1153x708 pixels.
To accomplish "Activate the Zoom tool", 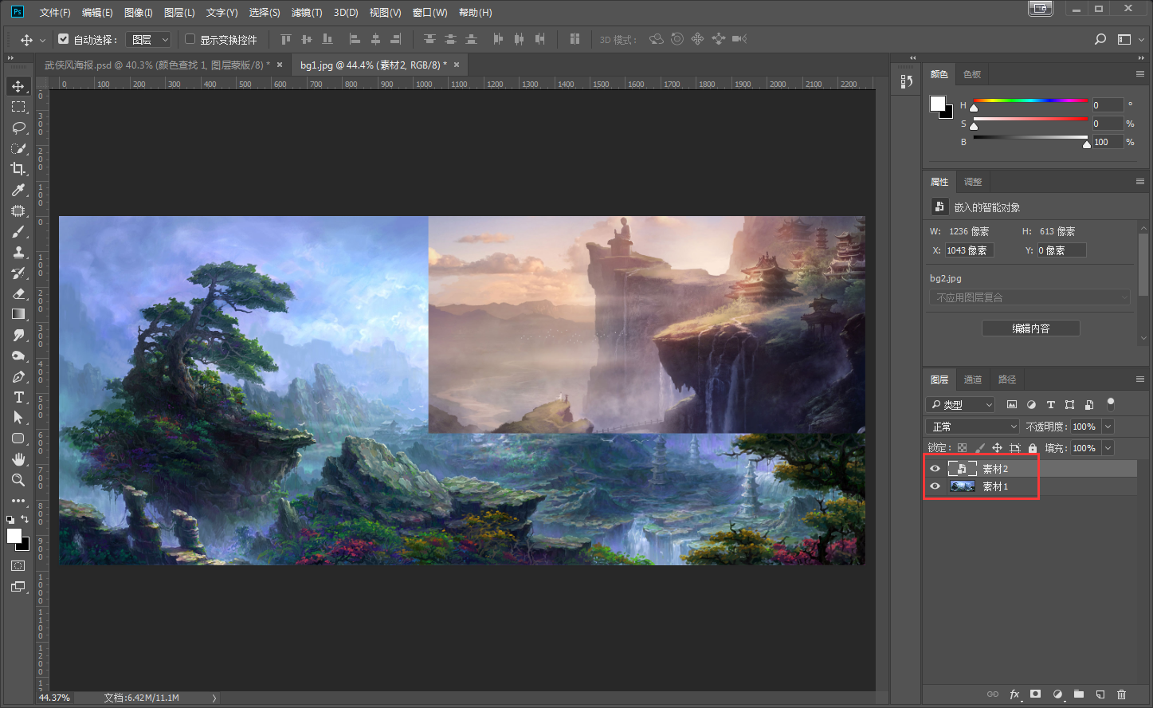I will click(x=18, y=480).
